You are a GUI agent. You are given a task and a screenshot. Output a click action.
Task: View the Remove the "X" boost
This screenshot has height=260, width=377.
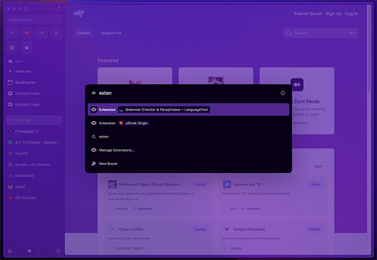pyautogui.click(x=316, y=185)
